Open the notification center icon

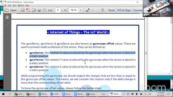(168, 94)
